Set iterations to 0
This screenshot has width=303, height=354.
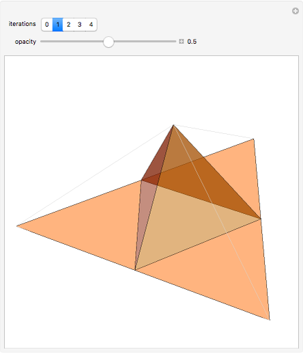(x=47, y=25)
